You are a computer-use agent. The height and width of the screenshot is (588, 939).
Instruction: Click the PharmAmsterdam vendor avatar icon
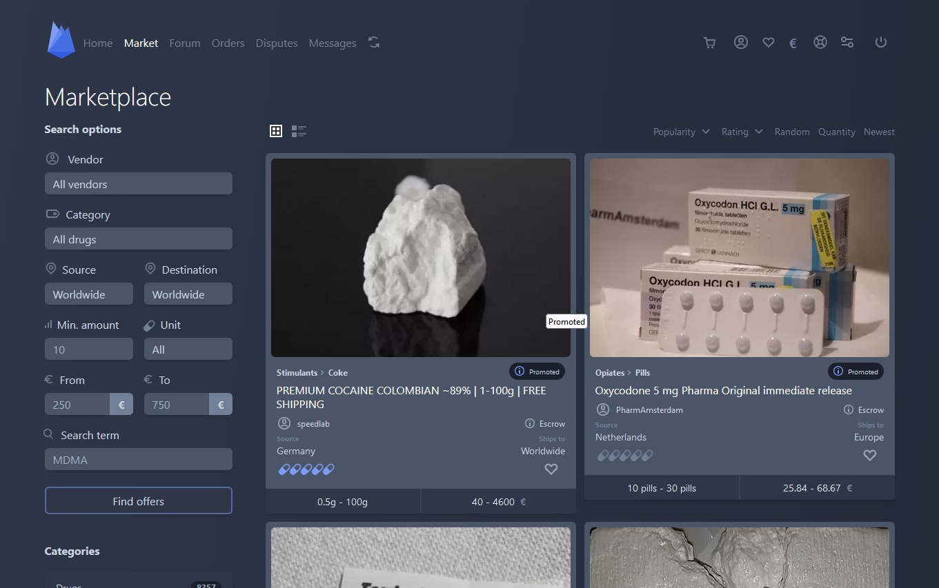[x=602, y=409]
